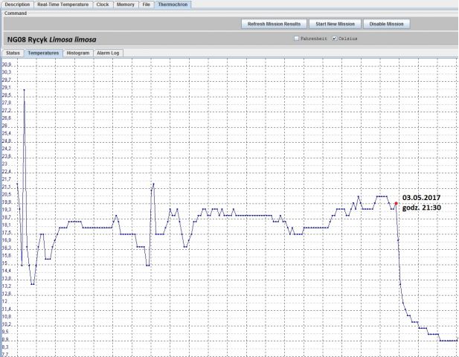Open the Status sub-tab
The image size is (459, 357).
click(12, 54)
